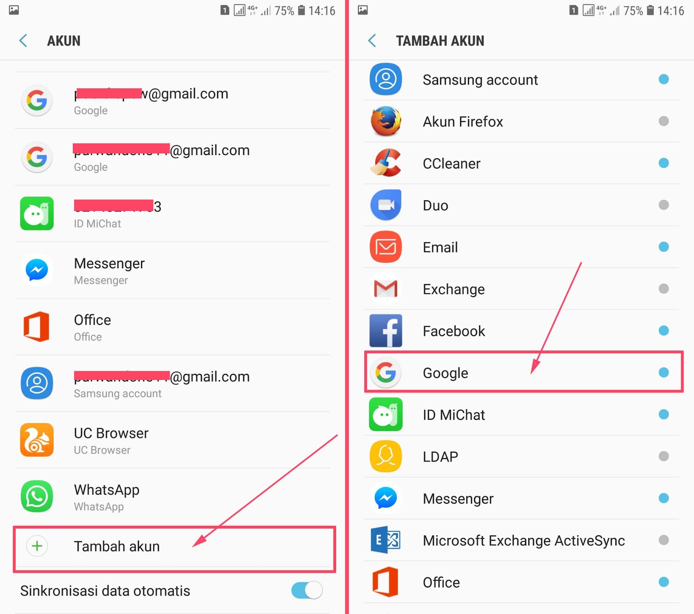Go back from the AKUN screen
Image resolution: width=694 pixels, height=614 pixels.
coord(23,40)
